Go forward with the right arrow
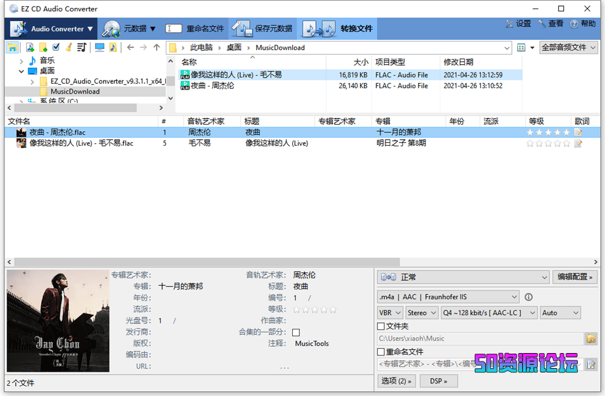605x396 pixels. (x=143, y=47)
